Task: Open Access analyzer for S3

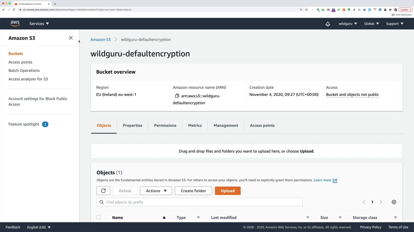Action: pyautogui.click(x=28, y=79)
